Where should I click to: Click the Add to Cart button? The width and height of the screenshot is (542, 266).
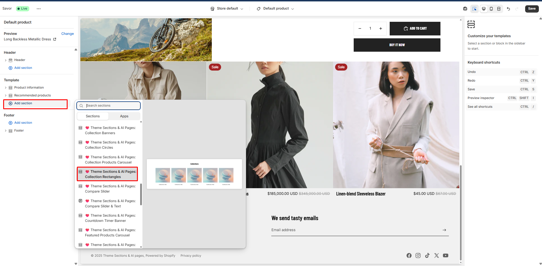pyautogui.click(x=415, y=28)
